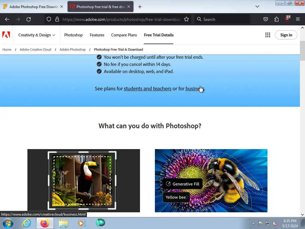
Task: Open the Adobe apps grid icon
Action: [x=268, y=35]
